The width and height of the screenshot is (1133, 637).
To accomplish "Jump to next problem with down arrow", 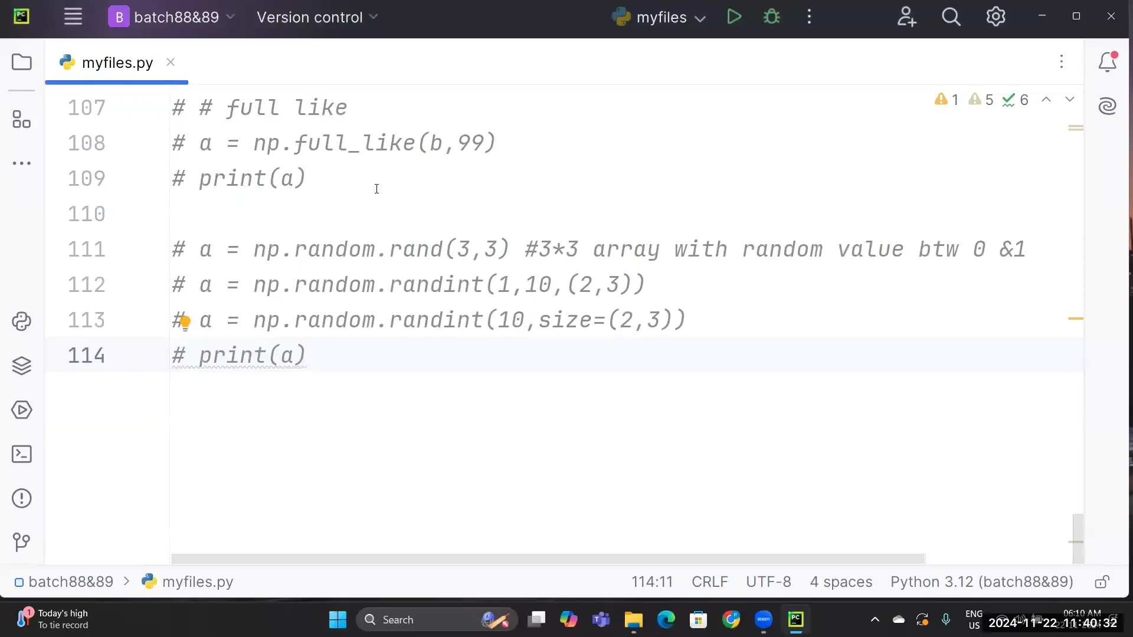I will (x=1070, y=100).
